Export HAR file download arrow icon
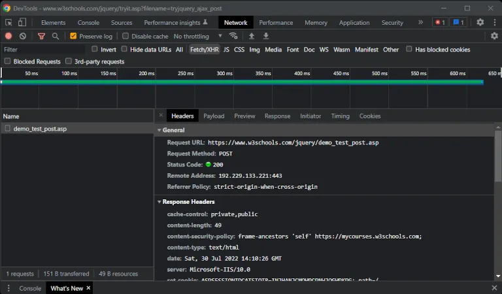 266,36
